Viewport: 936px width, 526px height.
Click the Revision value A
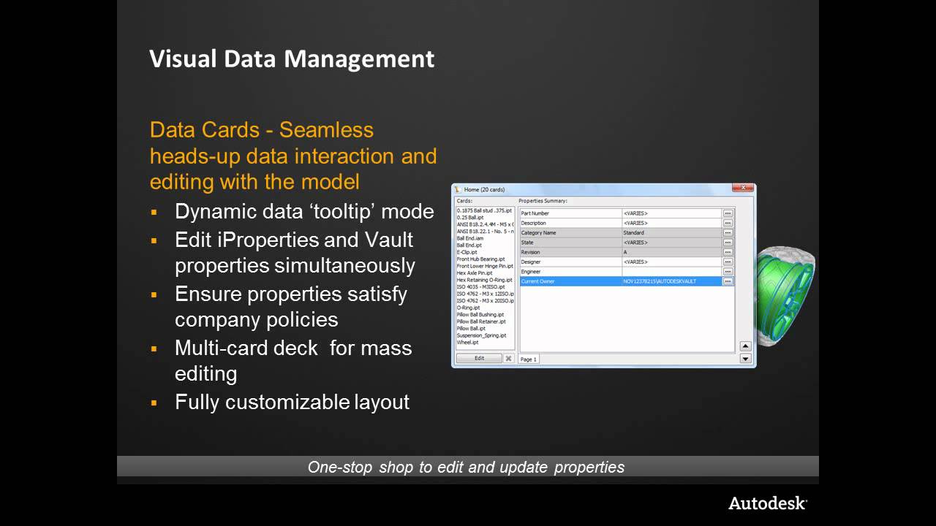671,252
